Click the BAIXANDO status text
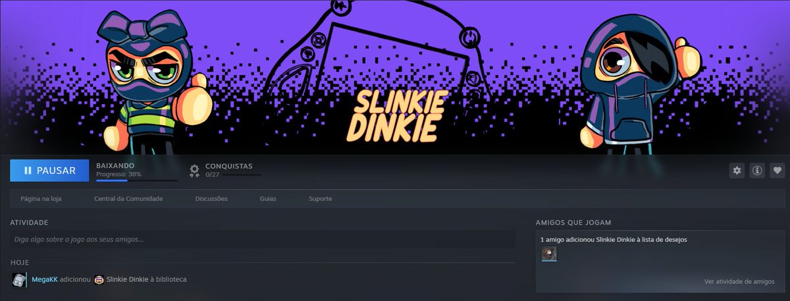The width and height of the screenshot is (790, 301). coord(115,166)
